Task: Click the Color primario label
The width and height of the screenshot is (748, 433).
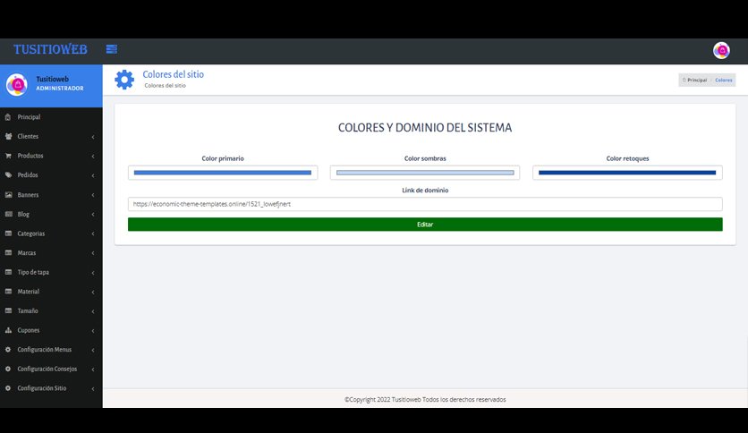Action: pos(223,158)
